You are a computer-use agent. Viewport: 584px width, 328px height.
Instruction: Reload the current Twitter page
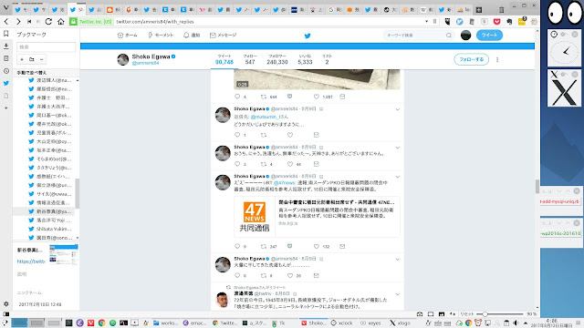point(48,22)
